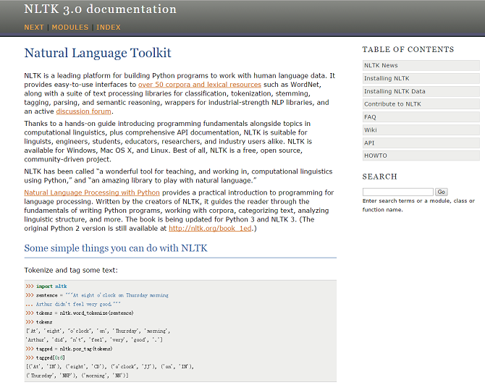Open NLTK News in table of contents
The height and width of the screenshot is (385, 485).
point(421,66)
